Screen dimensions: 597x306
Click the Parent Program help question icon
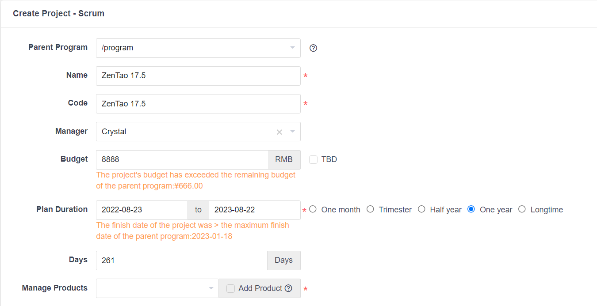(x=314, y=48)
